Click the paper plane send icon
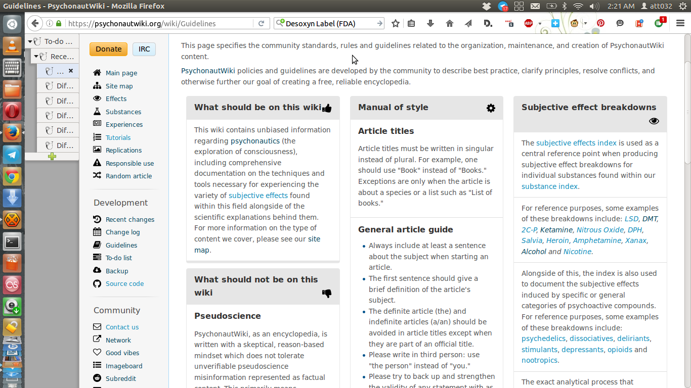The height and width of the screenshot is (388, 691). tap(468, 23)
